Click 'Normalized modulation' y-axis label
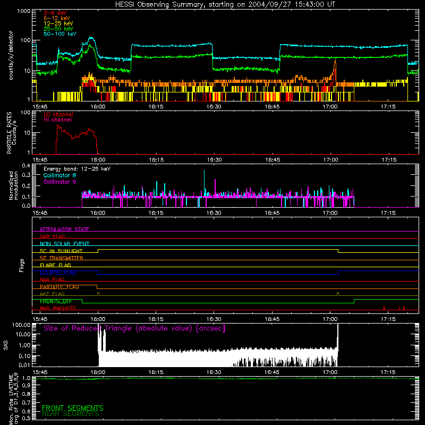Viewport: 425px width, 425px height. point(13,185)
